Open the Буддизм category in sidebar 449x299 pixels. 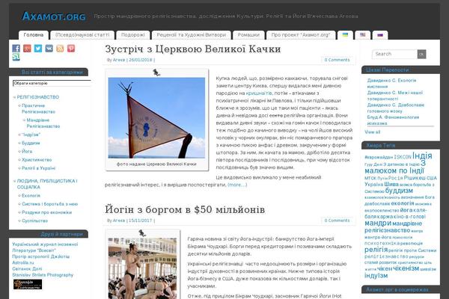[x=31, y=143]
